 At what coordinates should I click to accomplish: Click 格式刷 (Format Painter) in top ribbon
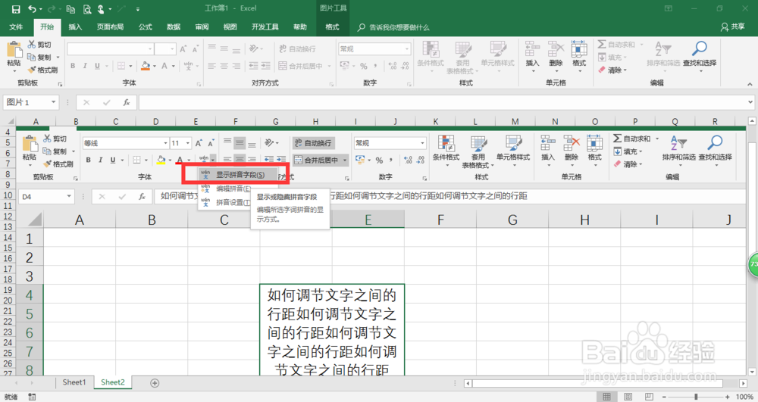coord(42,70)
